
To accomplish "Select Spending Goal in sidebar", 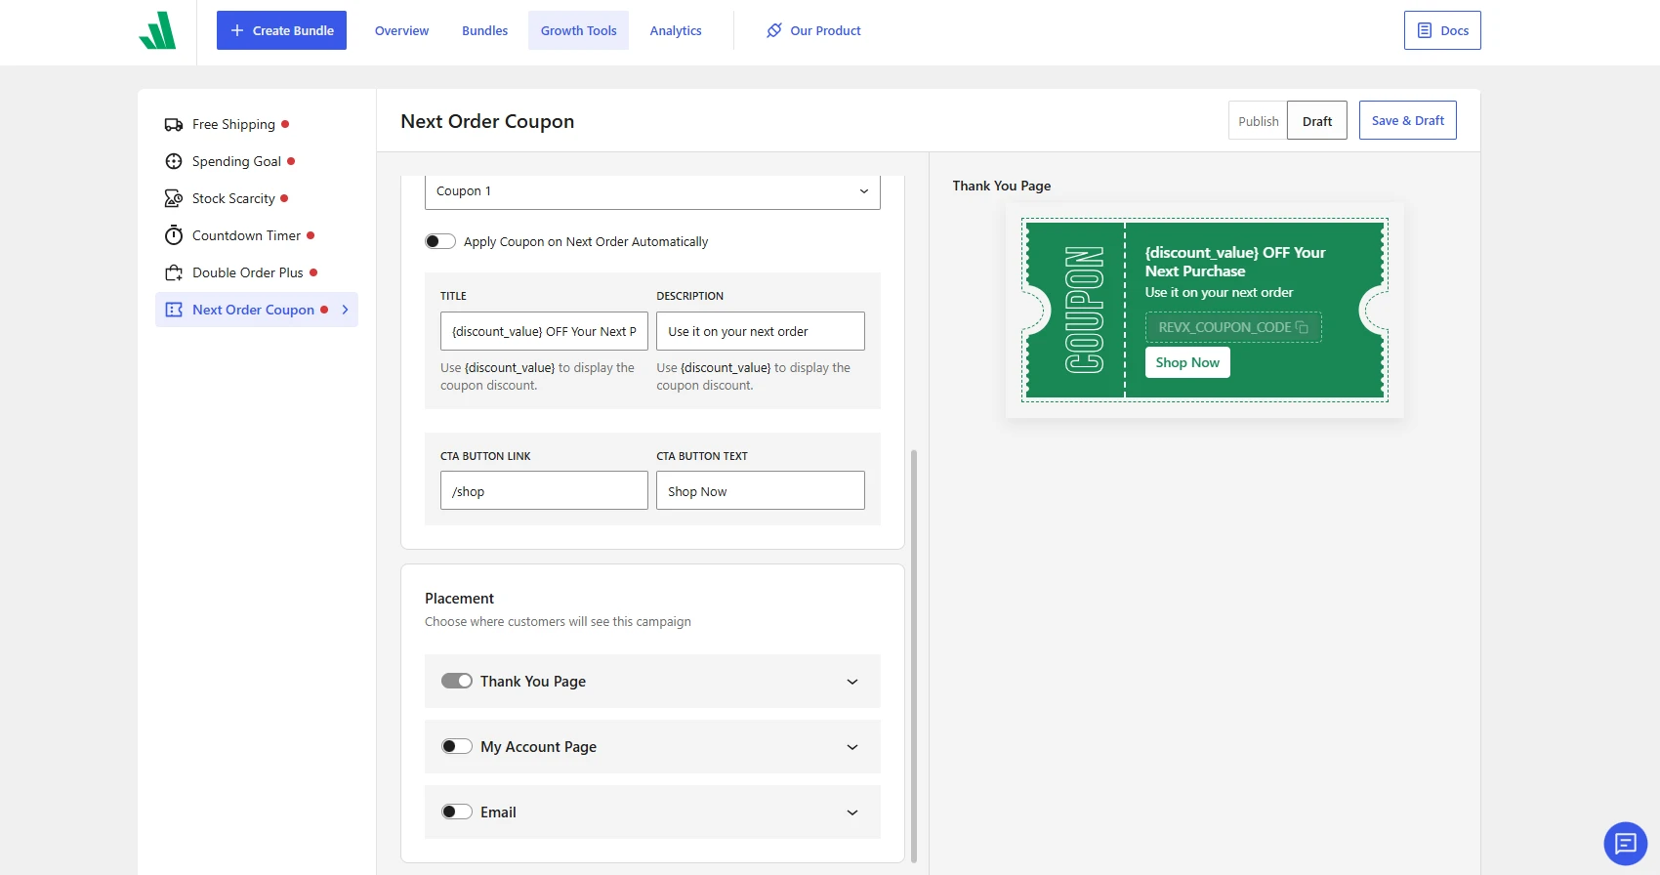I will tap(257, 161).
